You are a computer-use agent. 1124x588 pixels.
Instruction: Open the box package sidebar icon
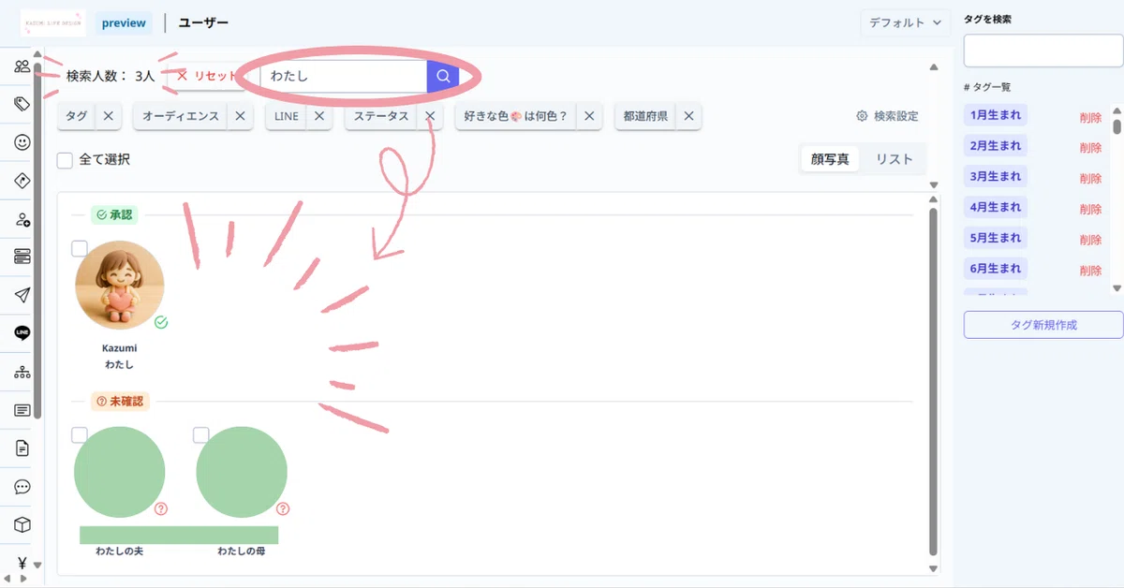[x=22, y=525]
